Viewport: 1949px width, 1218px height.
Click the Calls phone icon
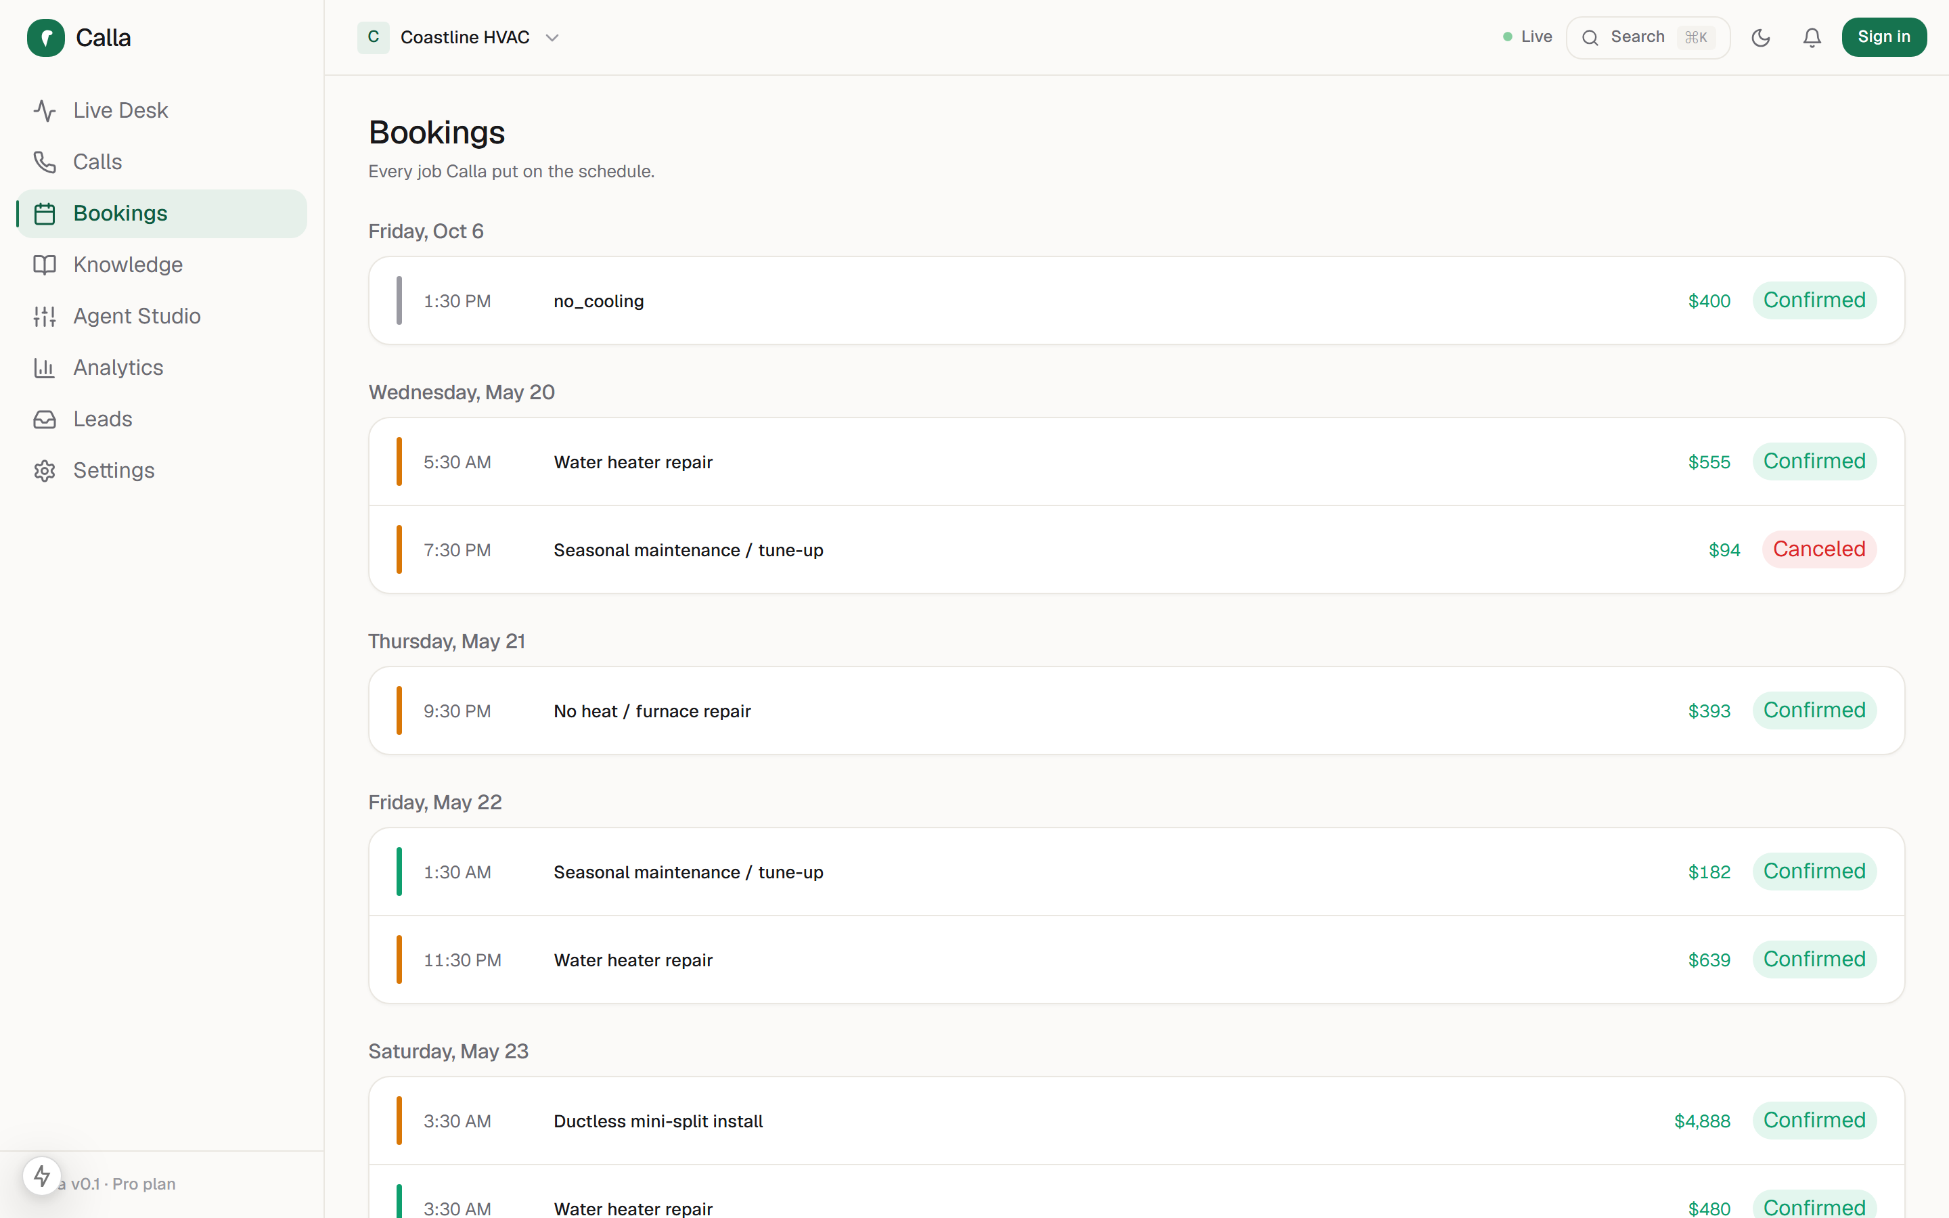pyautogui.click(x=45, y=162)
